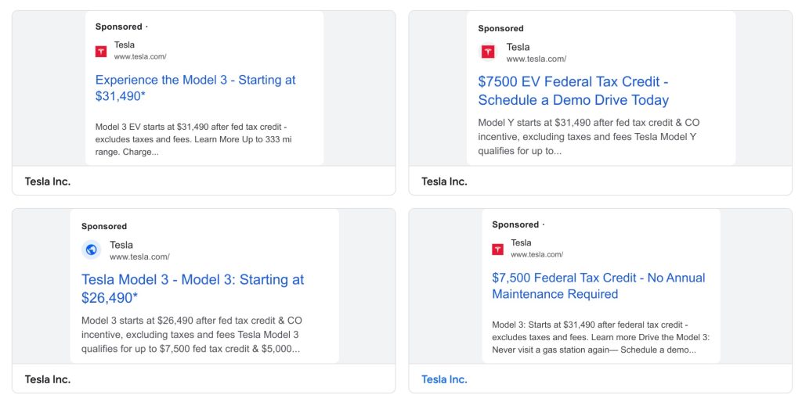Click www.tesla.com/ URL beside the globe icon
This screenshot has height=402, width=802.
pos(139,257)
